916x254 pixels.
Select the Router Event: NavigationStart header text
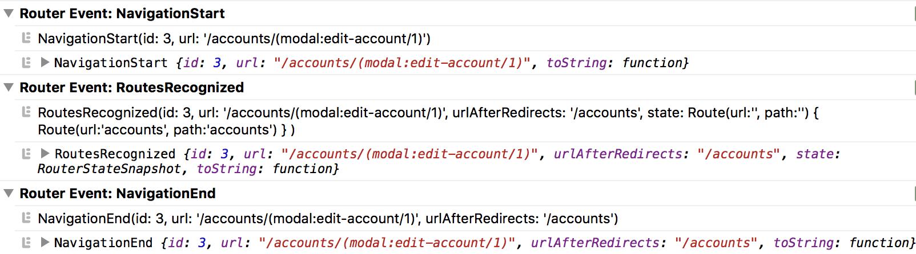(122, 14)
